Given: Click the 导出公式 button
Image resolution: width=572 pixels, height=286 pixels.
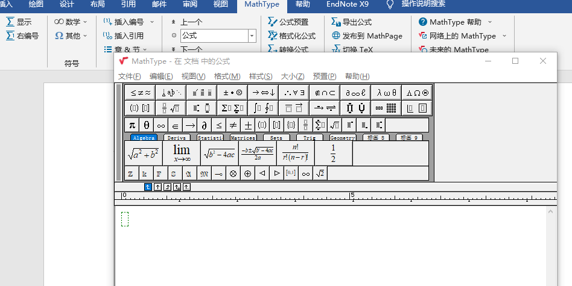Looking at the screenshot, I should tap(352, 22).
